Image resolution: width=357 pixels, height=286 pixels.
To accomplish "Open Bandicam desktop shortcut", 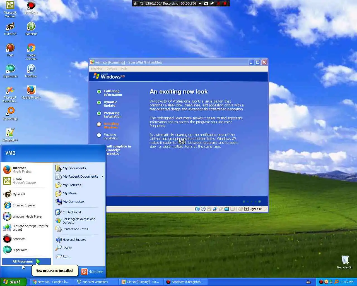I will click(31, 8).
